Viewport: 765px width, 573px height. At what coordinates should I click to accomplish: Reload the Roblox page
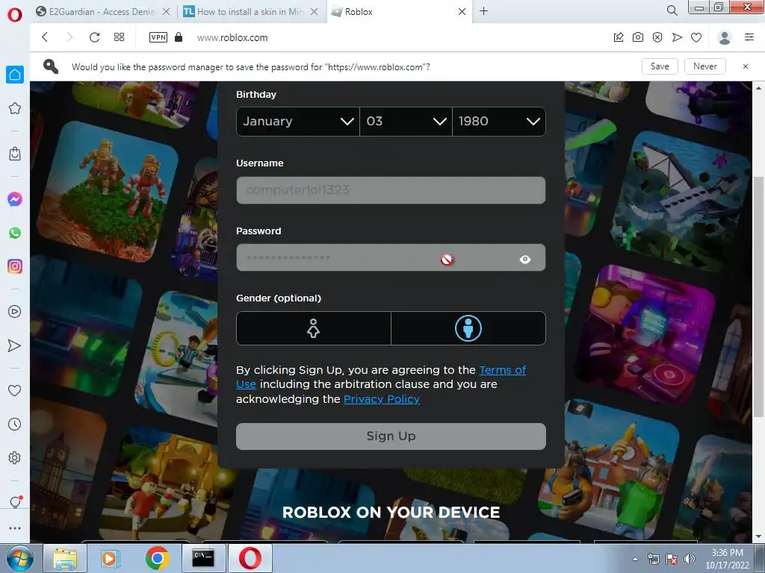pos(95,37)
